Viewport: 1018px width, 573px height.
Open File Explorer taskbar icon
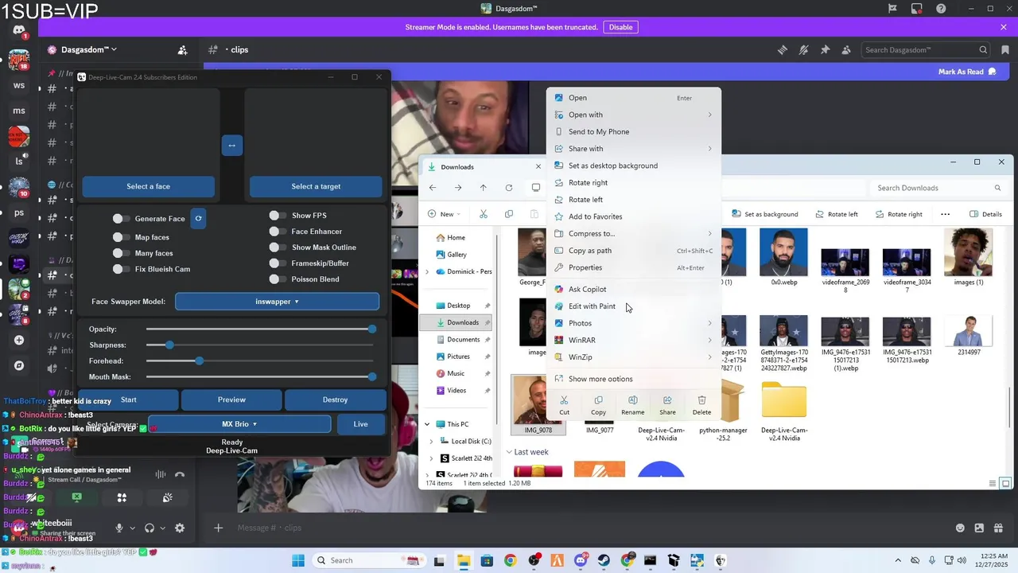(x=463, y=560)
